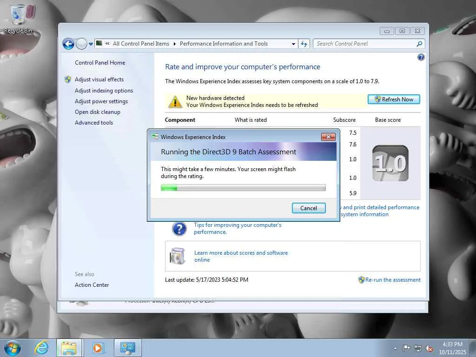Open the Windows Start orb

tap(12, 348)
